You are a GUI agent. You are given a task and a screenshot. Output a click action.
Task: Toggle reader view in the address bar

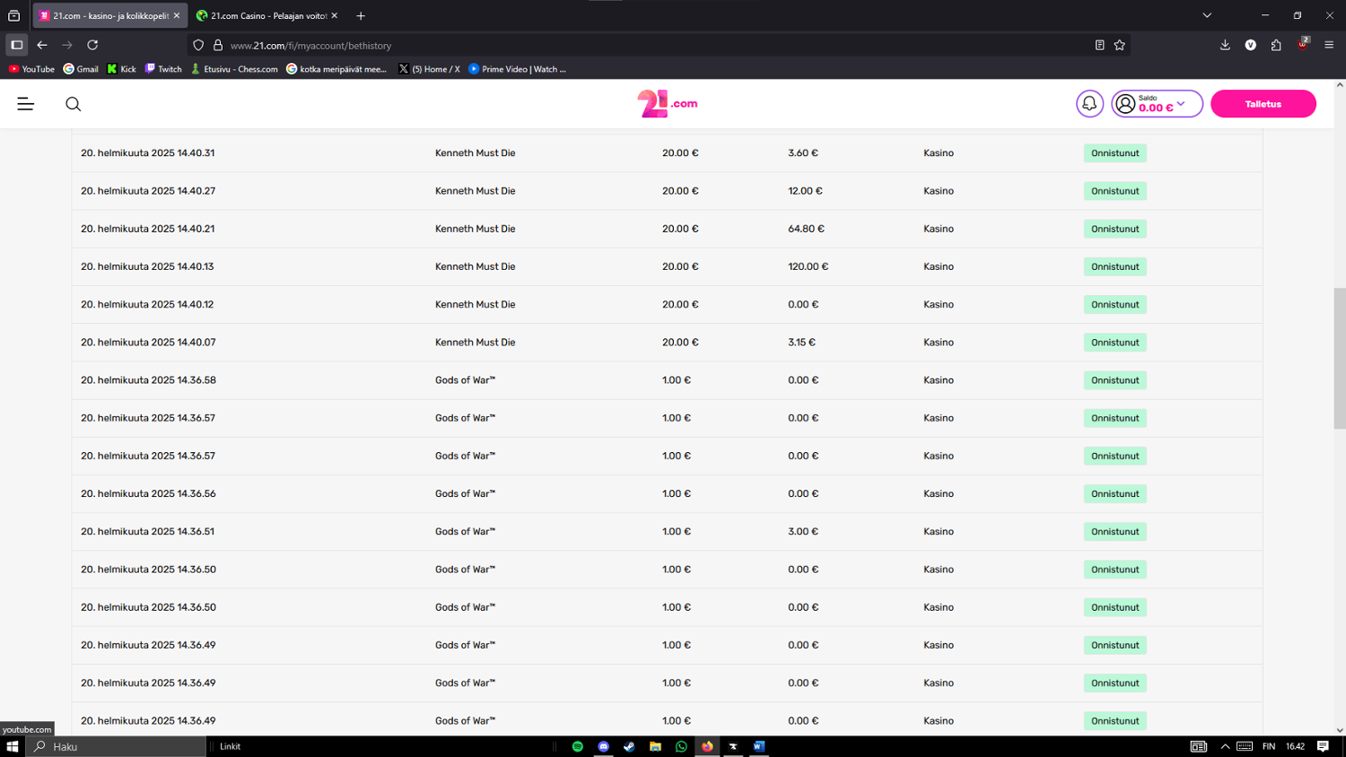[x=1099, y=45]
